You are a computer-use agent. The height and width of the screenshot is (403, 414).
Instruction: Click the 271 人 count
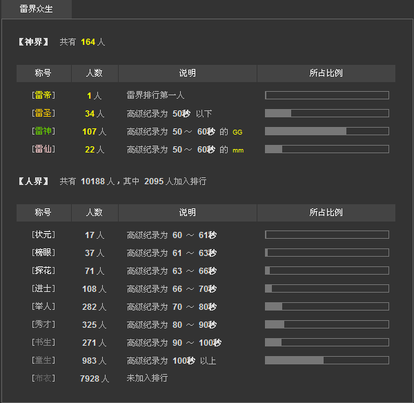pyautogui.click(x=95, y=342)
